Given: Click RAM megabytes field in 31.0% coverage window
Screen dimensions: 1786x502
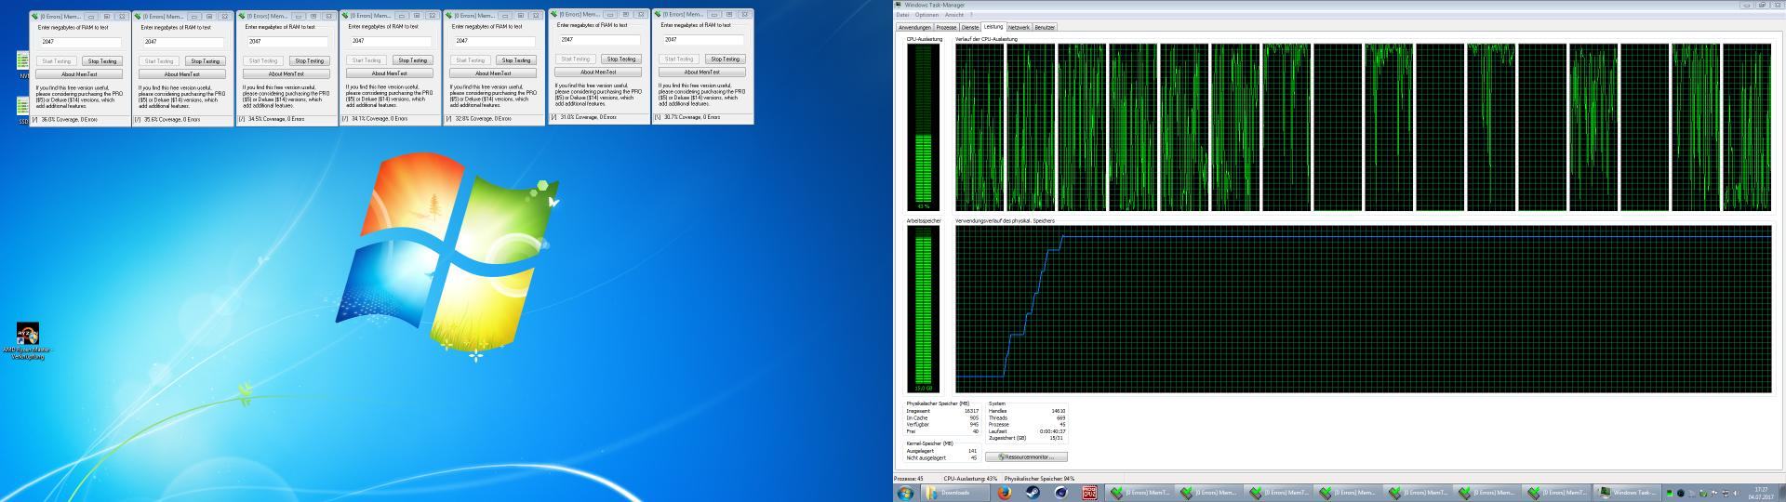Looking at the screenshot, I should tap(599, 40).
